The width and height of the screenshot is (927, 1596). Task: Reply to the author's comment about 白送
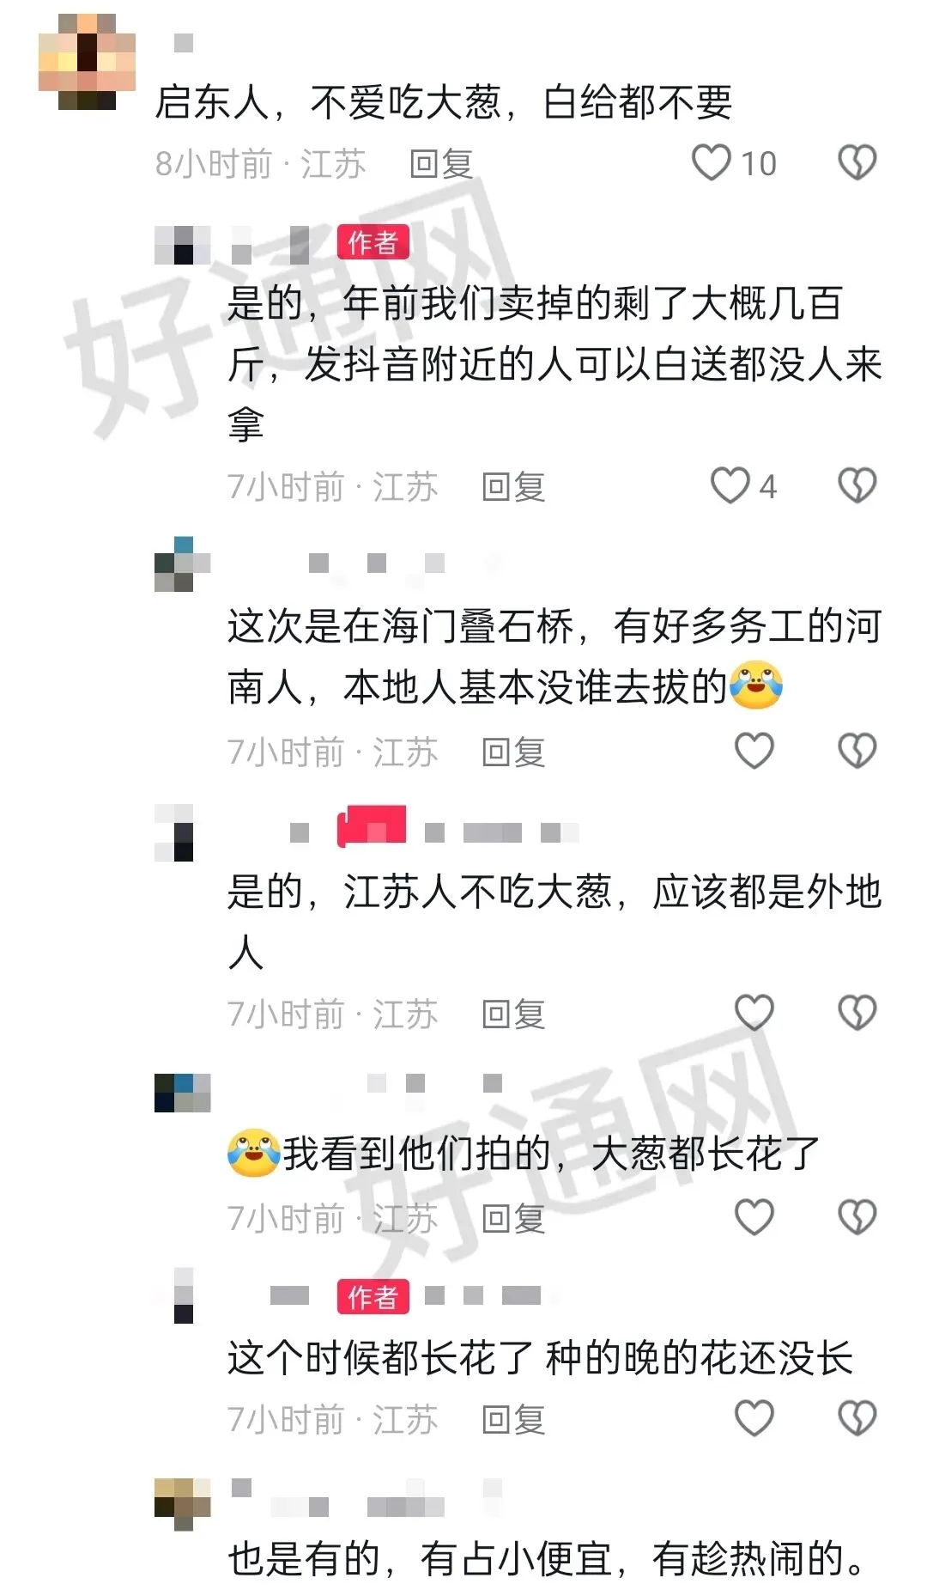[x=513, y=487]
